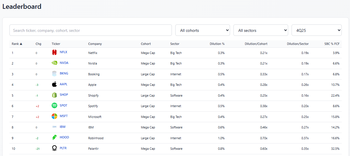This screenshot has width=350, height=156.
Task: Focus the search ticker, company, cohort field
Action: click(91, 30)
